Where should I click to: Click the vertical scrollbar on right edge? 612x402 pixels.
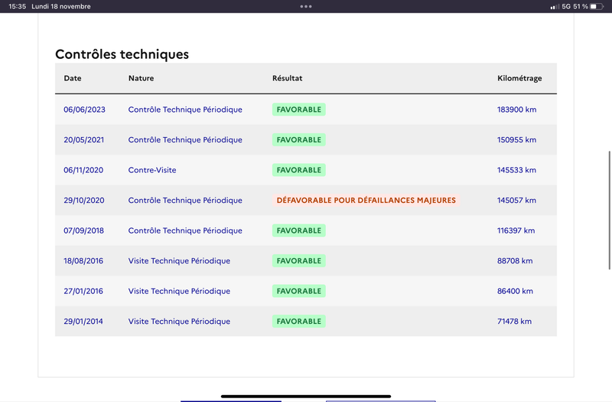(x=609, y=210)
